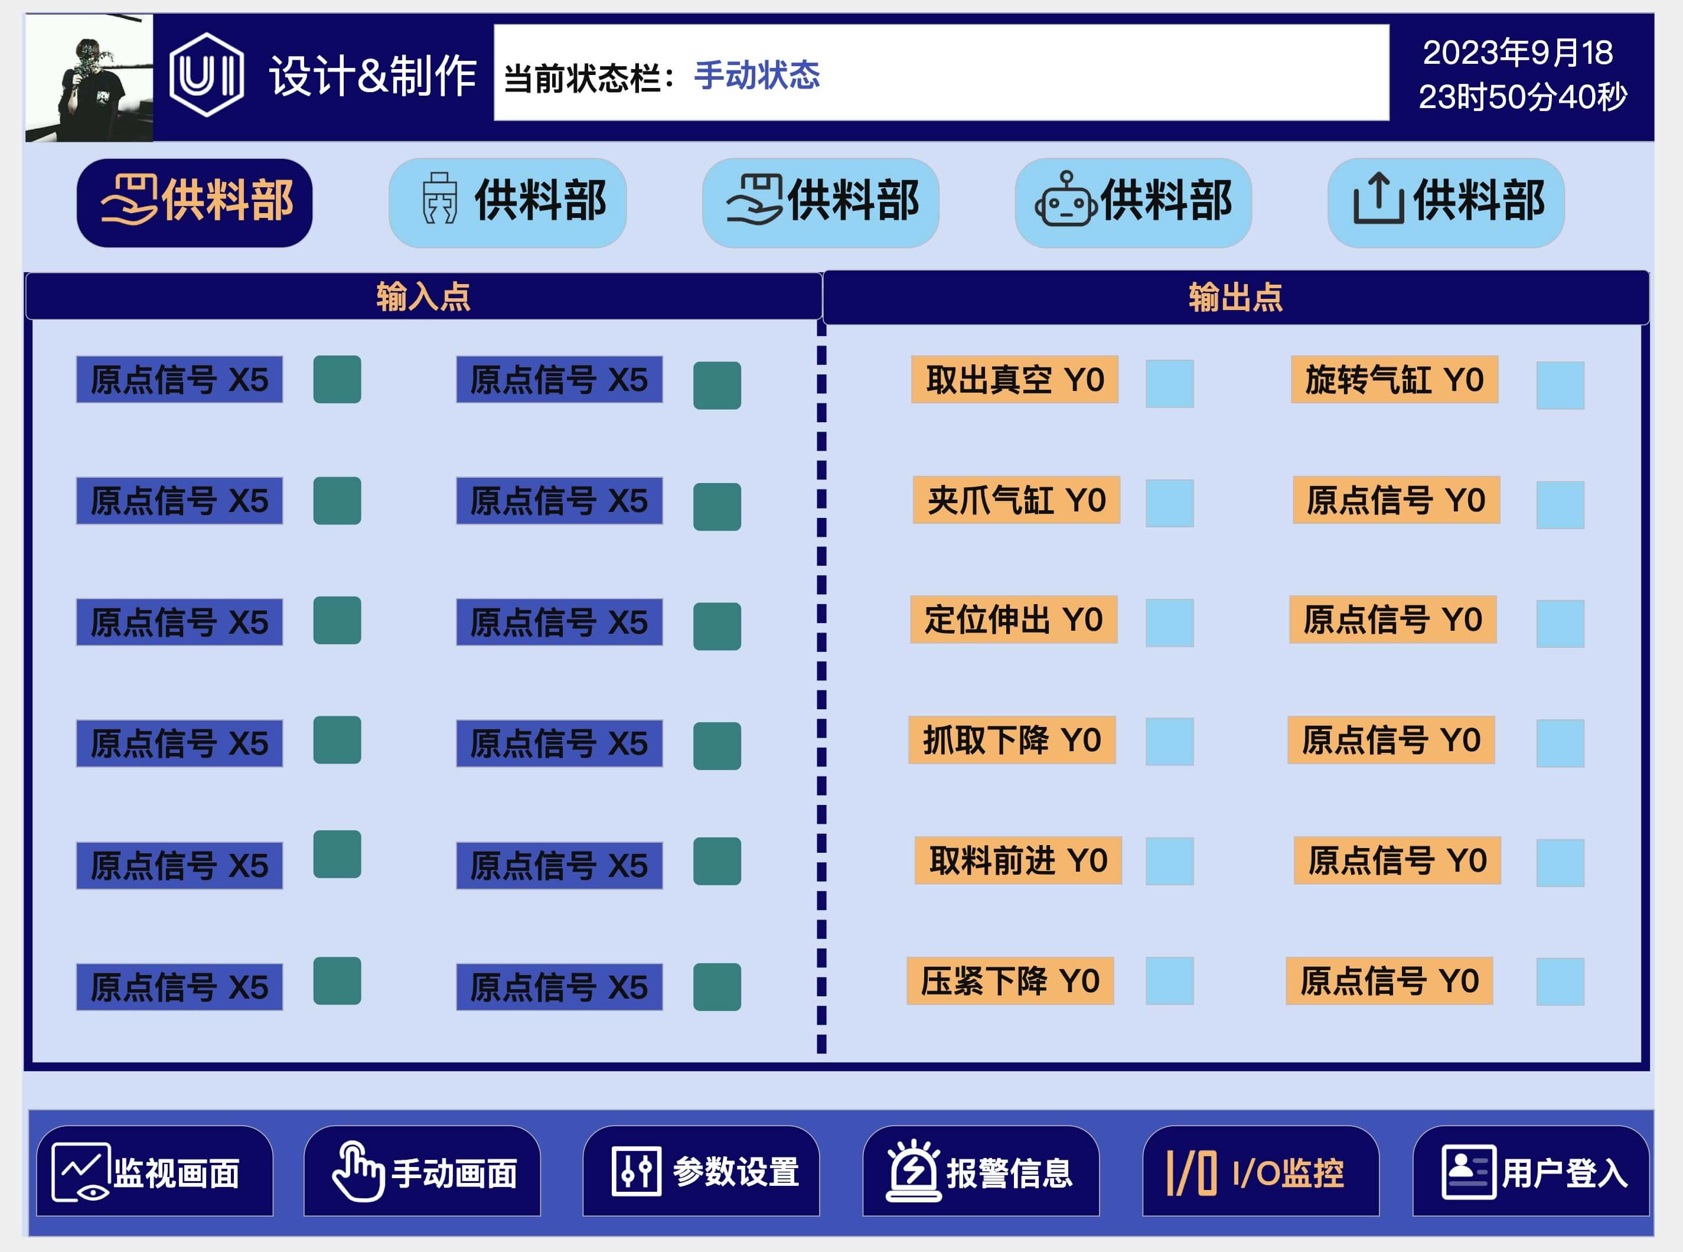Click the 设计&制作 title text
The width and height of the screenshot is (1683, 1252).
coord(373,75)
